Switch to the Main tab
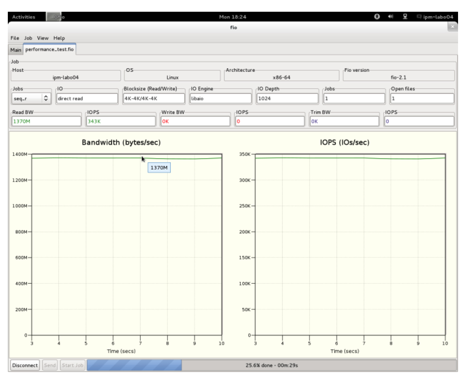This screenshot has width=465, height=382. click(16, 50)
